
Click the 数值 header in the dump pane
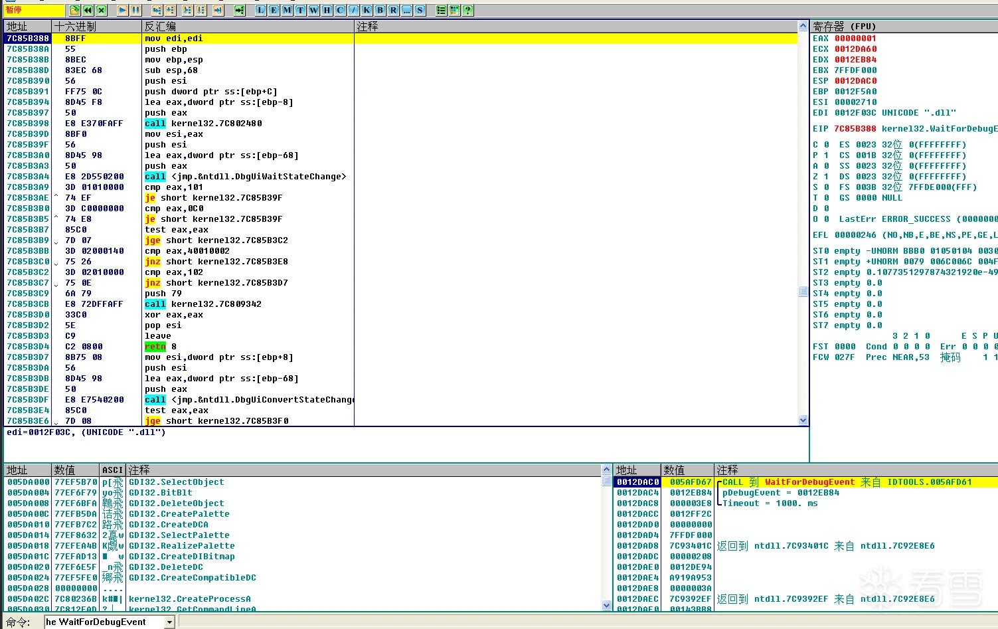click(x=76, y=470)
